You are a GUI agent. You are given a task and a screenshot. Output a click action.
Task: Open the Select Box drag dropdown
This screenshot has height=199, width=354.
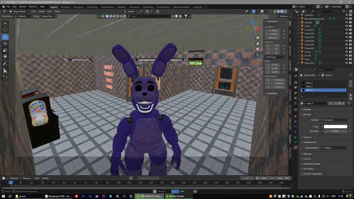click(x=48, y=16)
